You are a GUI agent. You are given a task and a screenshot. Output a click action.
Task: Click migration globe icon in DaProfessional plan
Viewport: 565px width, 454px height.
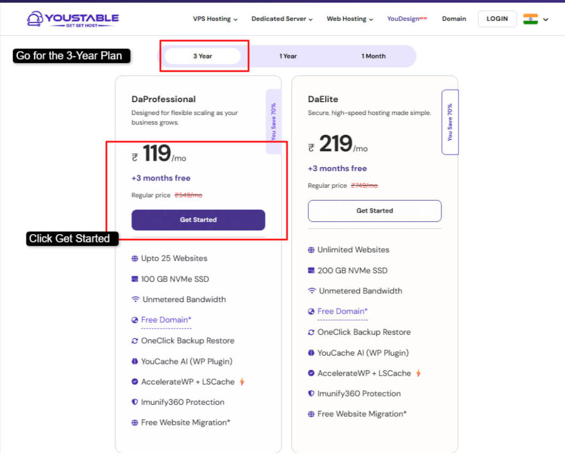[135, 423]
